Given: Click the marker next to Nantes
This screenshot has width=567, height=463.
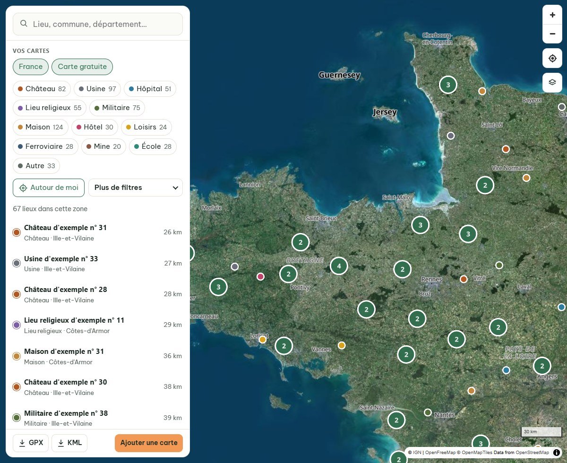Looking at the screenshot, I should (428, 412).
